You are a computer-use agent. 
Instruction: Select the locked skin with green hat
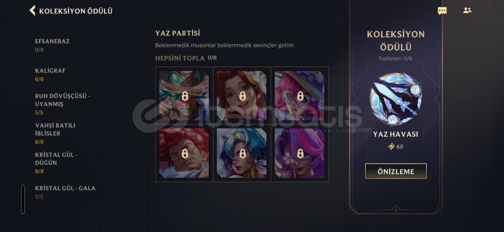click(184, 96)
